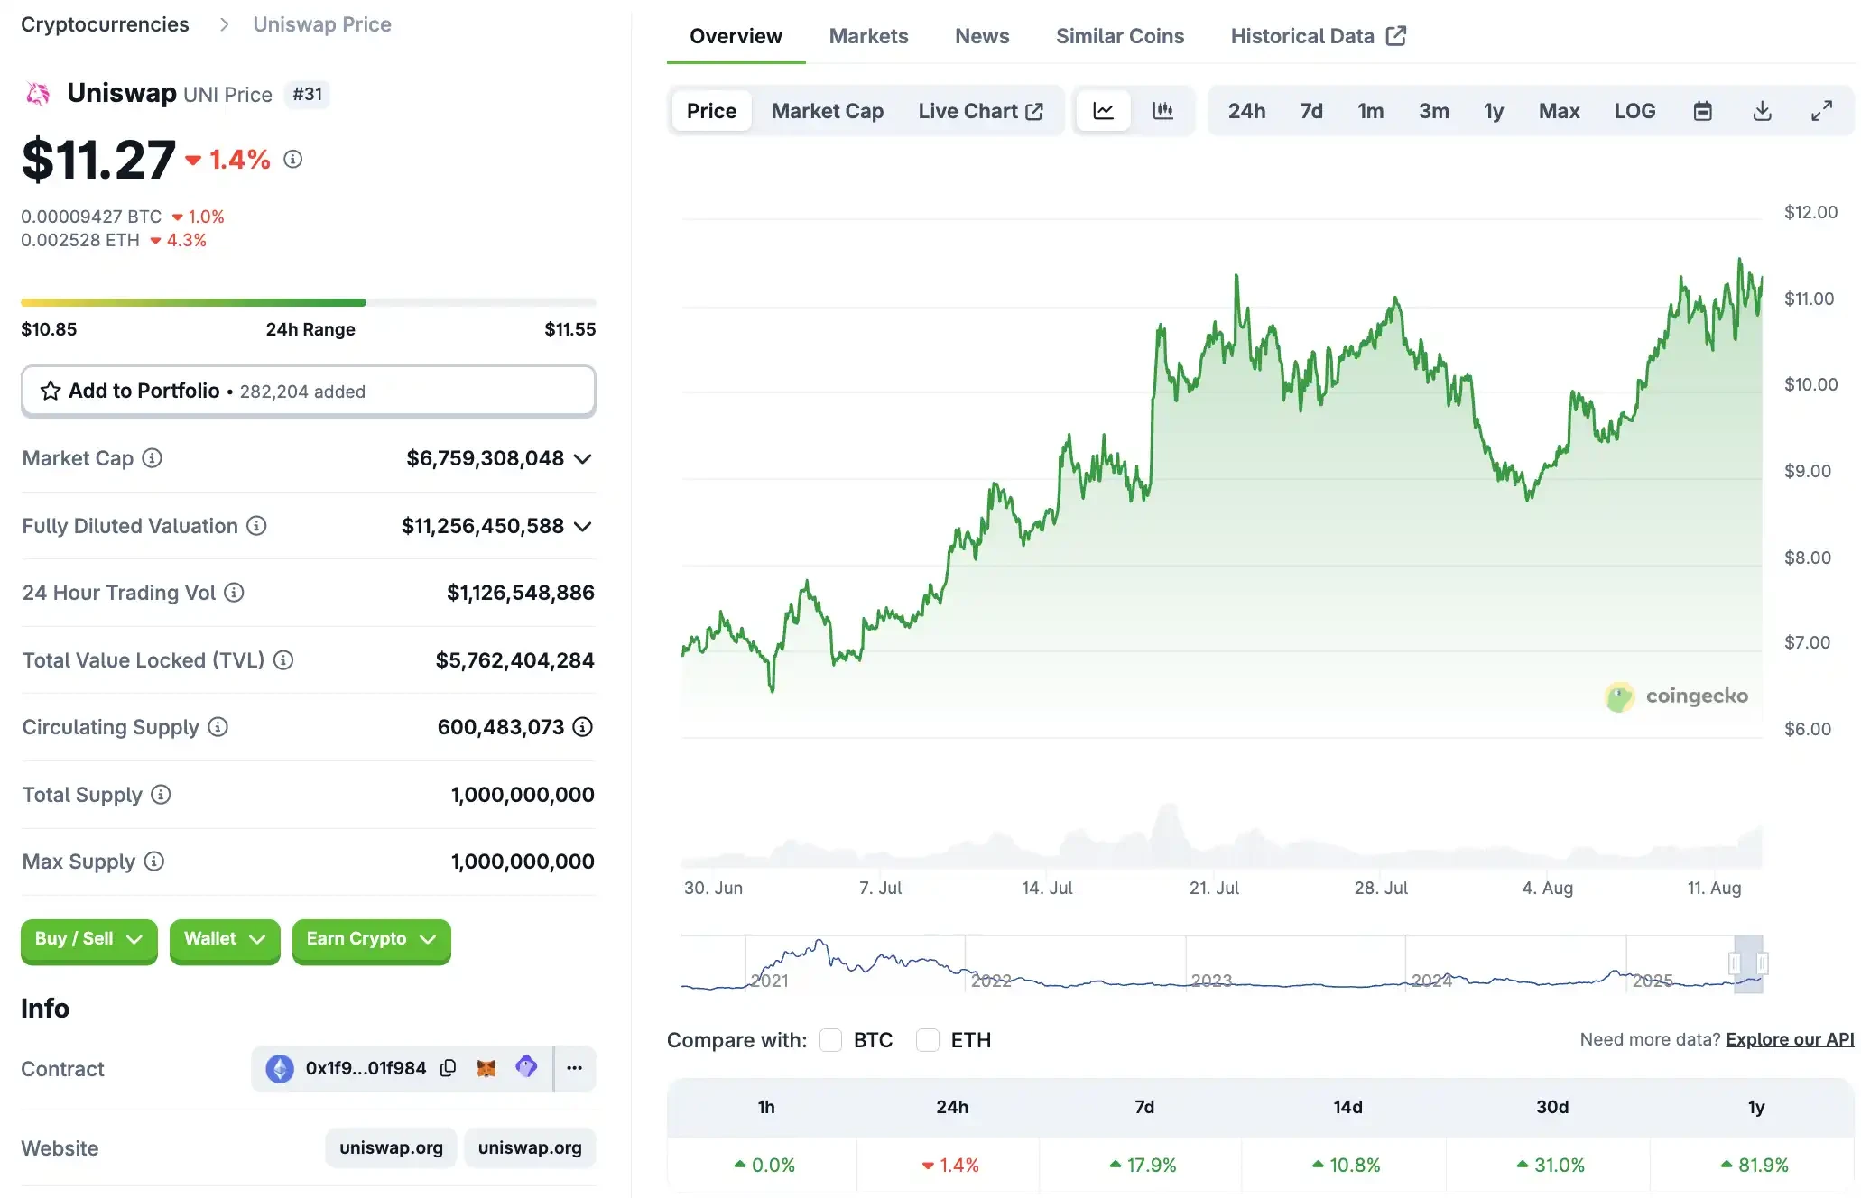Add contract to MetaMask via fox icon
1861x1198 pixels.
(488, 1067)
